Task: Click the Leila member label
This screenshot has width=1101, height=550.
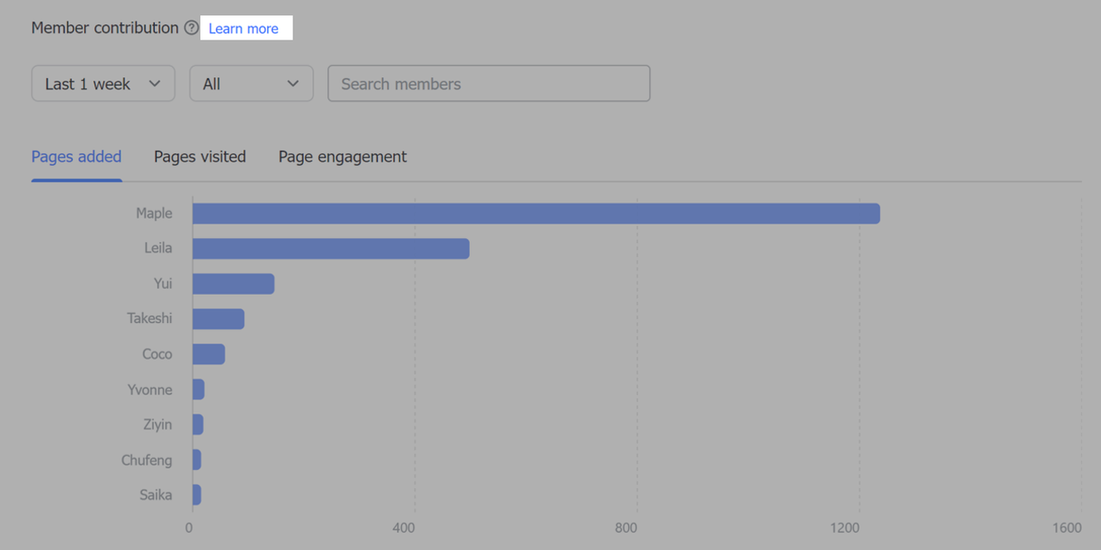Action: pos(158,248)
